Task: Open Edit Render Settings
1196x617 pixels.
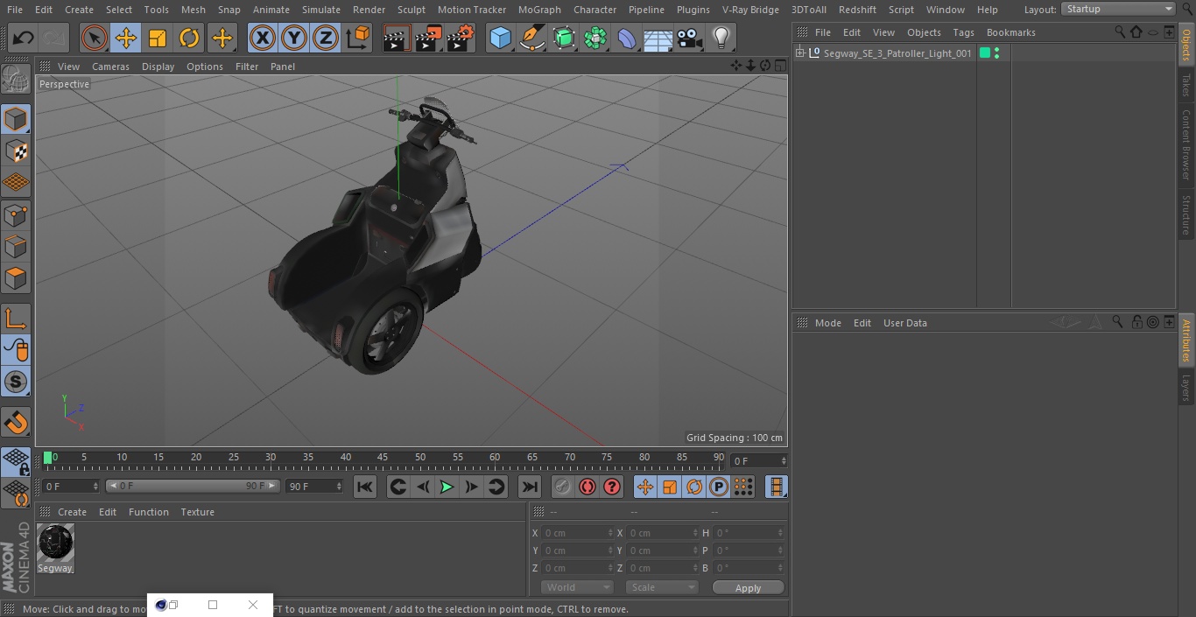Action: click(461, 38)
